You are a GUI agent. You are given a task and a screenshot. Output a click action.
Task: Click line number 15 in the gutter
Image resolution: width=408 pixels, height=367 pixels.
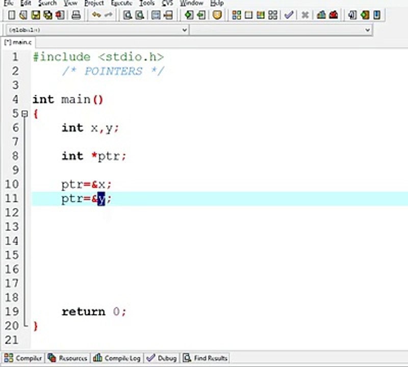click(x=12, y=255)
